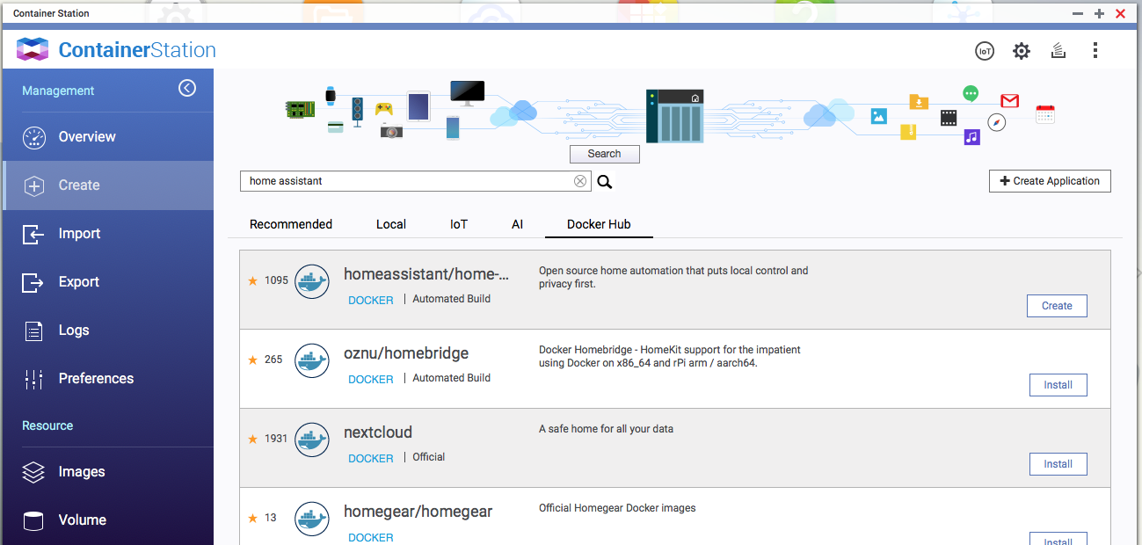Click Create for homeassistant image
Viewport: 1142px width, 545px height.
click(x=1057, y=306)
